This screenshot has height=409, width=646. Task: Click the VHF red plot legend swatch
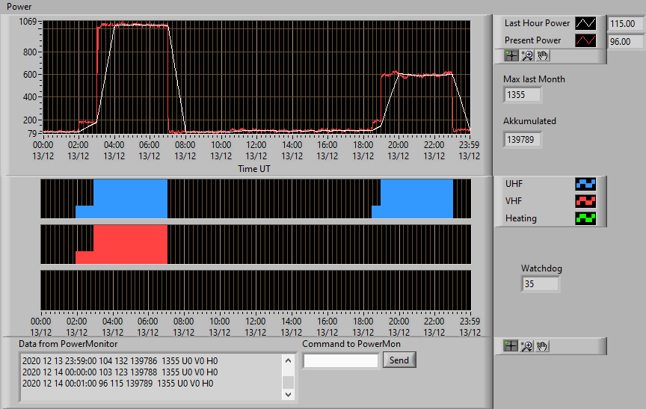point(585,201)
